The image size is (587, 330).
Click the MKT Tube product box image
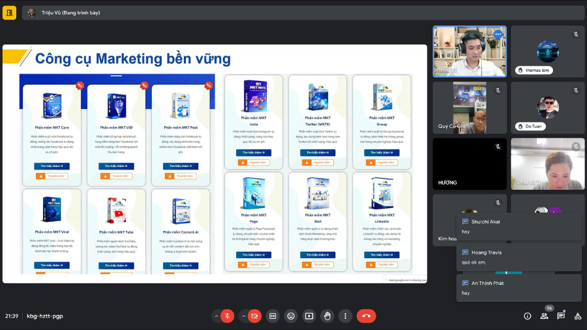pos(117,210)
